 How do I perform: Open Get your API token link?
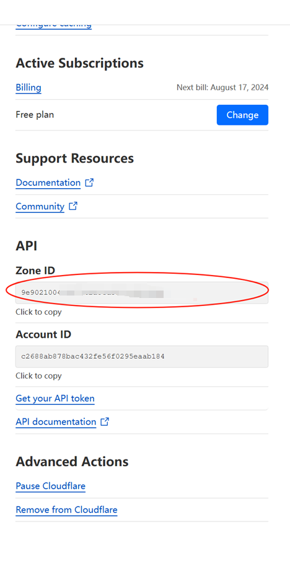(x=55, y=399)
